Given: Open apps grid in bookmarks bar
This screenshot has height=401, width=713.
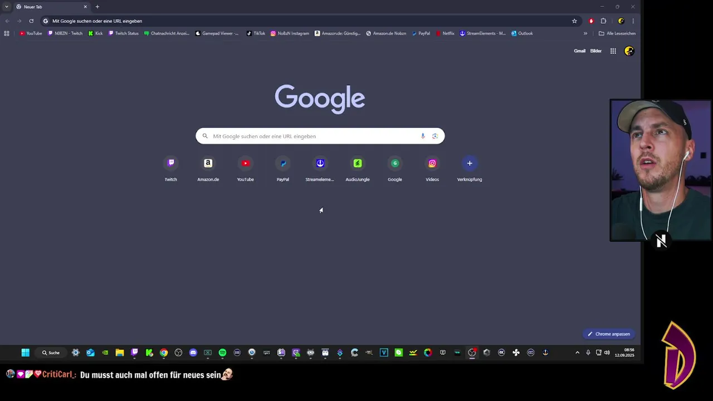Looking at the screenshot, I should (7, 33).
